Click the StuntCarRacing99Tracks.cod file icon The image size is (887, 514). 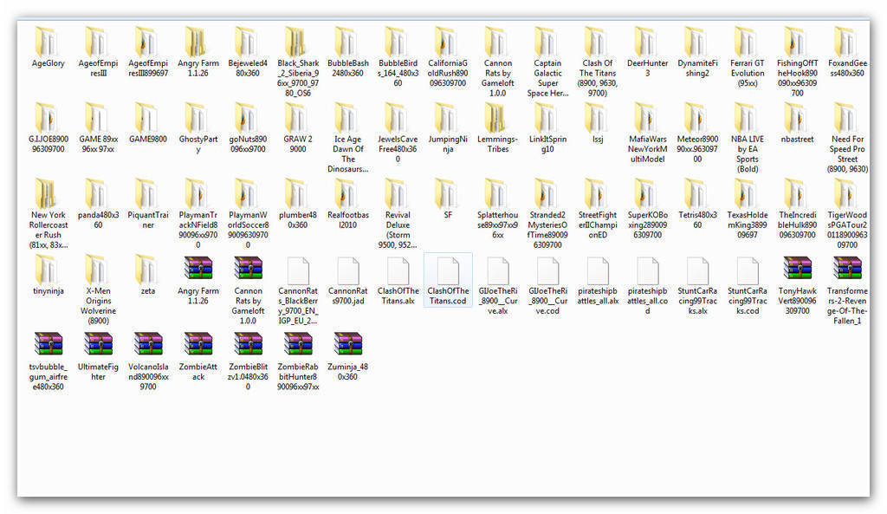(748, 270)
